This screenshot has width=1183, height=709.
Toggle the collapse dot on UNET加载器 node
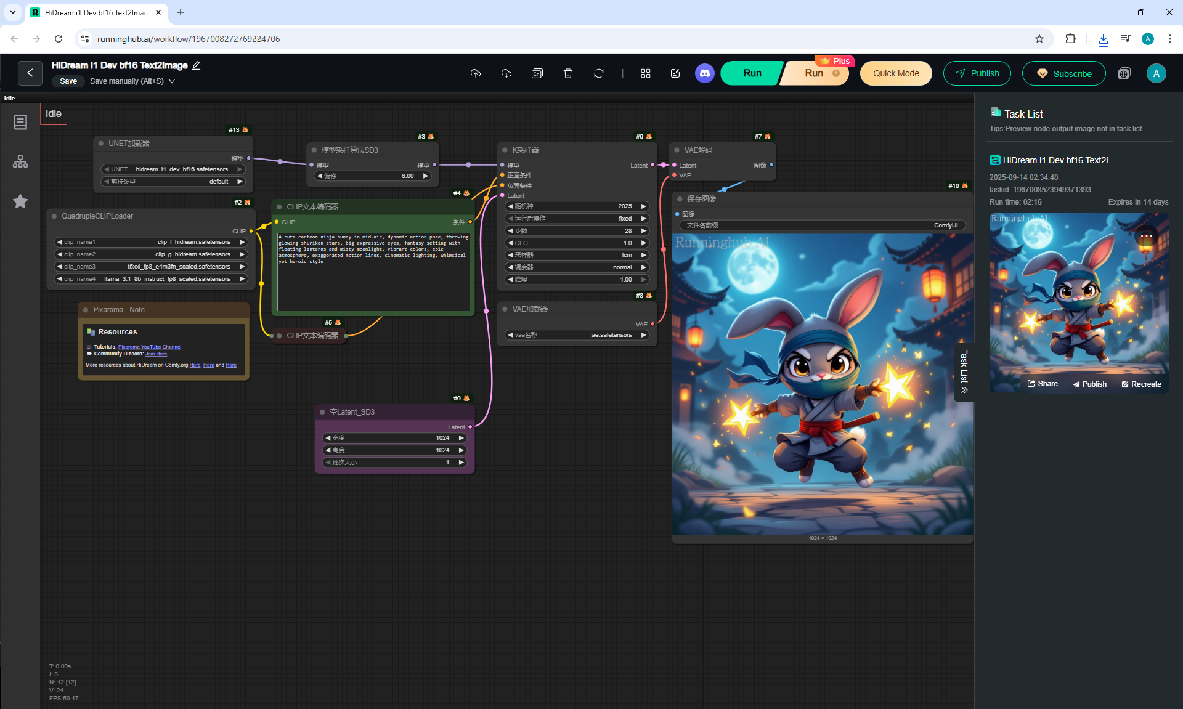[101, 144]
